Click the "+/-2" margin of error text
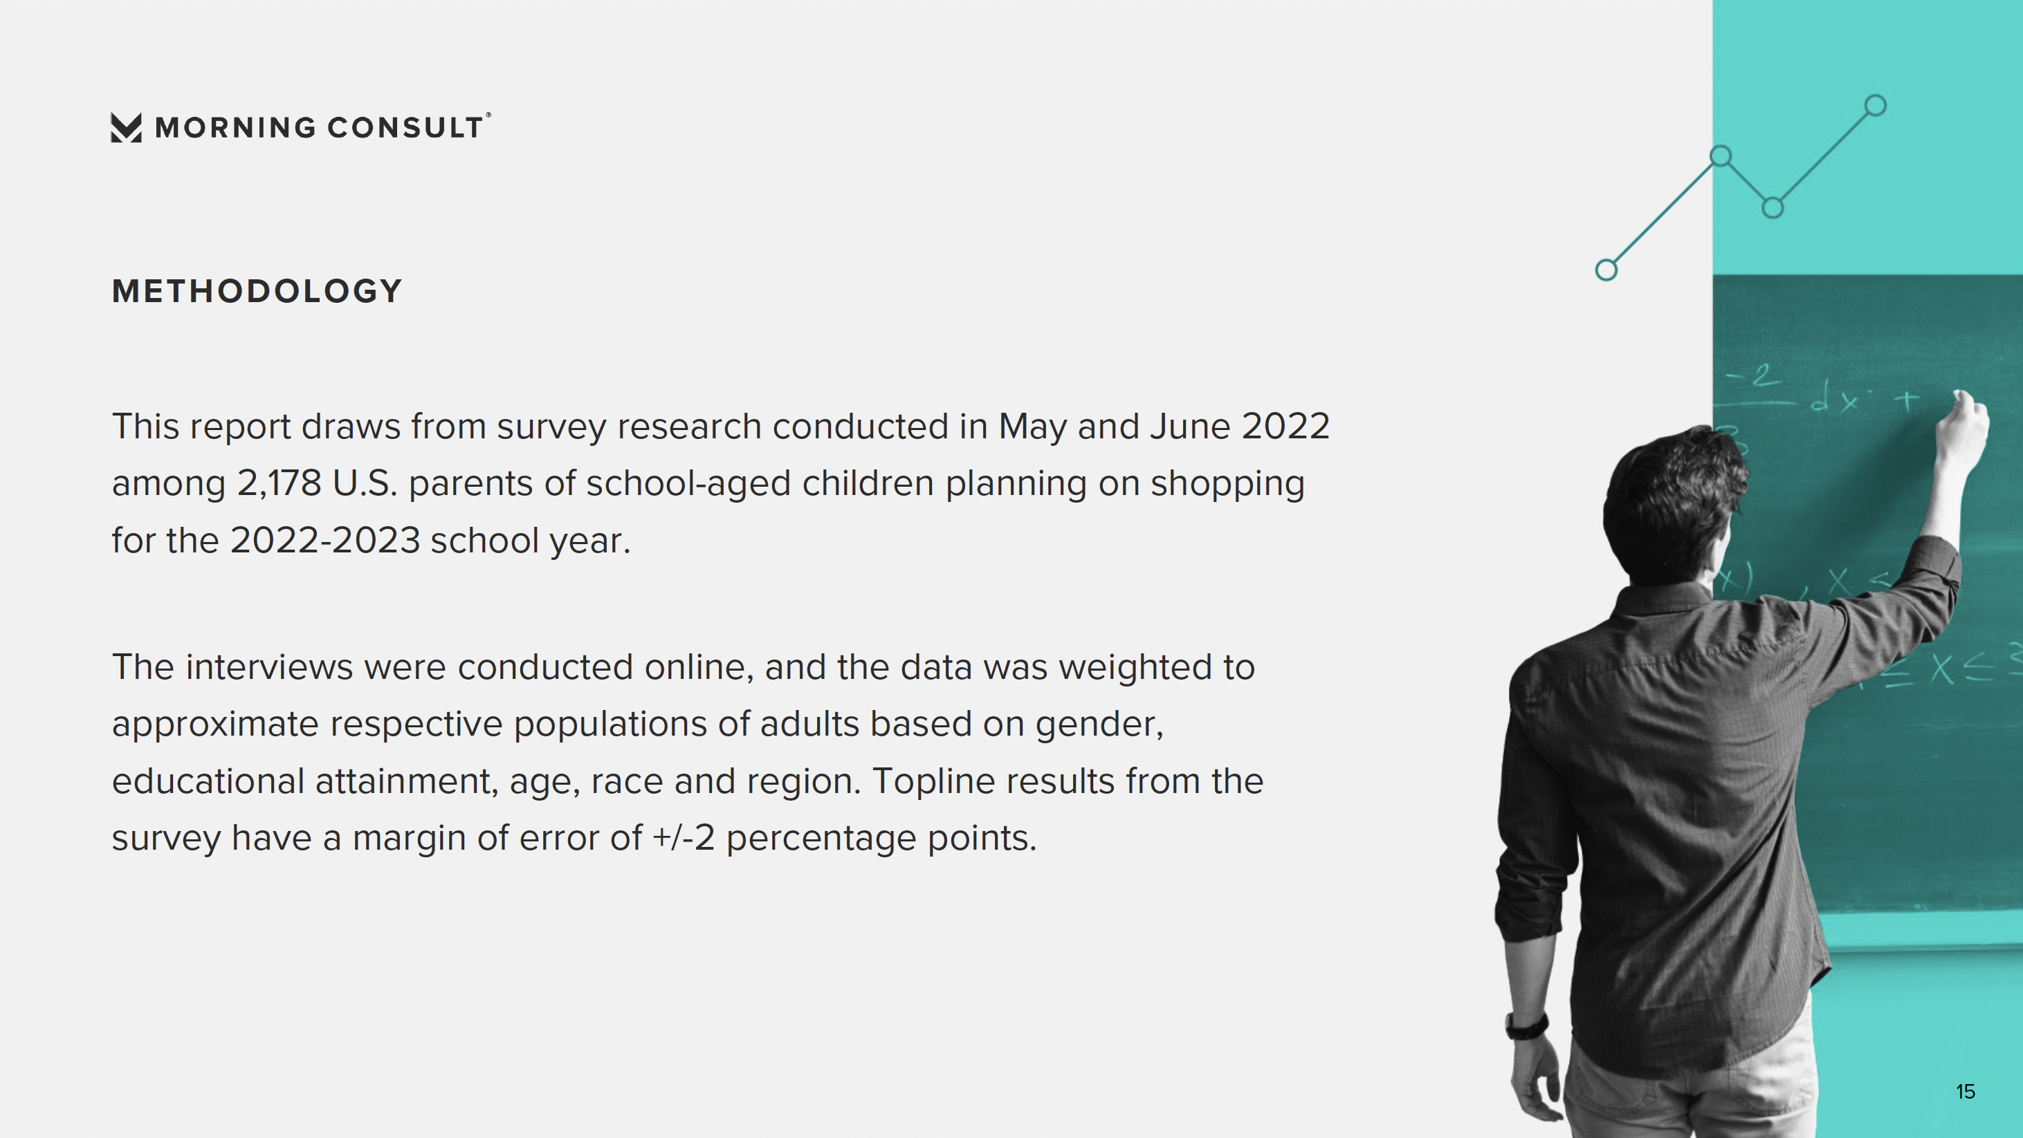Screen dimensions: 2023x1138 pos(684,838)
